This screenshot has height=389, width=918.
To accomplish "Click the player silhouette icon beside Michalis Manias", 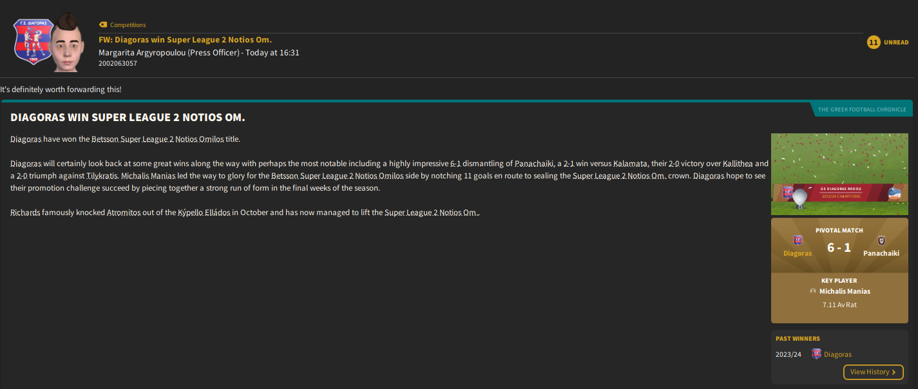I will 813,292.
